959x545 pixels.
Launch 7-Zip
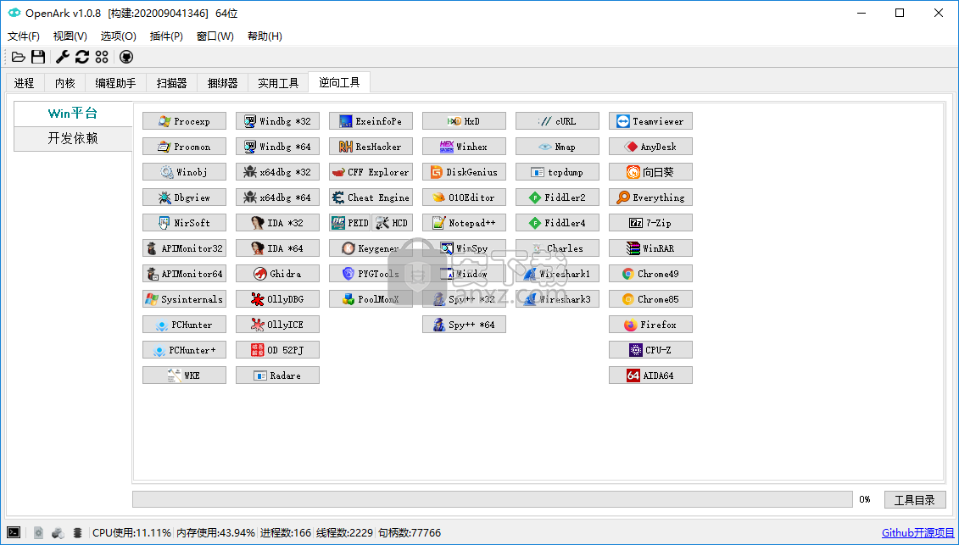click(x=650, y=223)
